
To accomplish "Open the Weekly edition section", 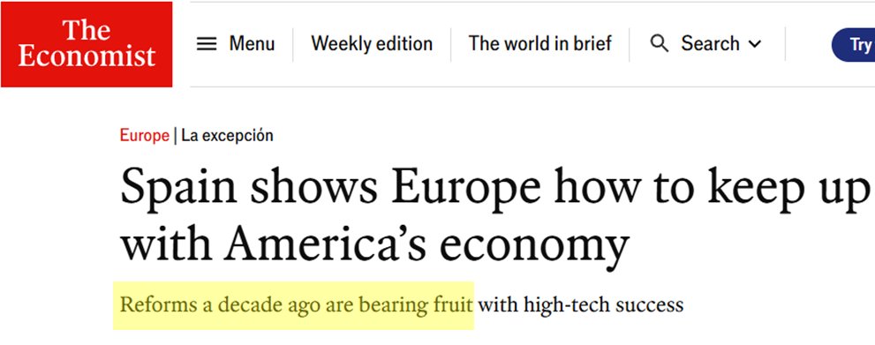I will click(372, 43).
